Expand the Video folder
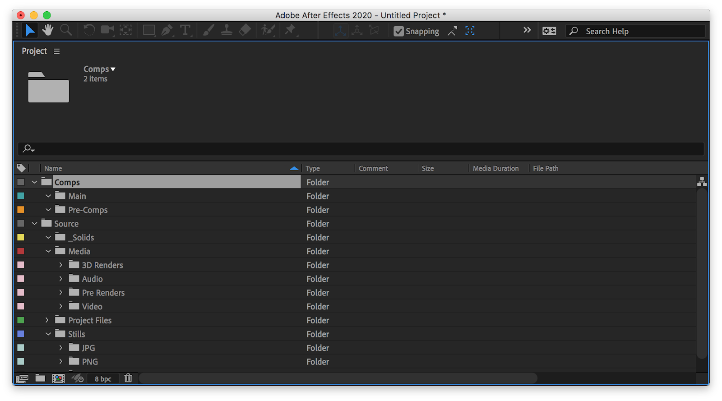 click(60, 306)
